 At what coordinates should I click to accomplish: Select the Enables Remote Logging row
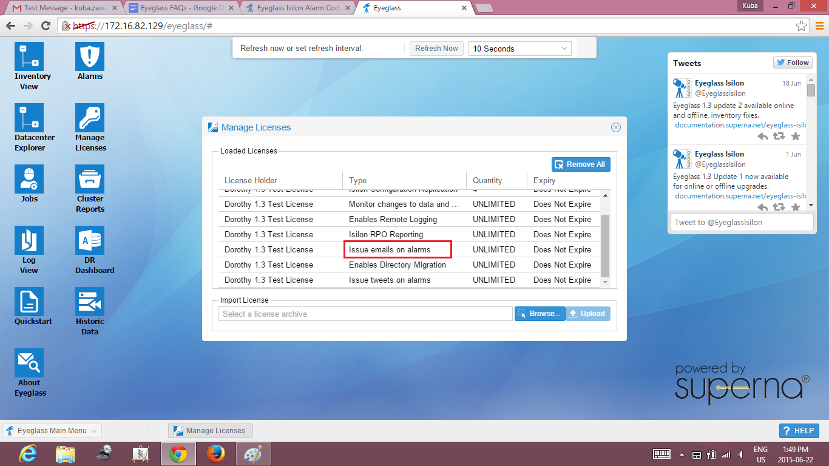[x=409, y=219]
